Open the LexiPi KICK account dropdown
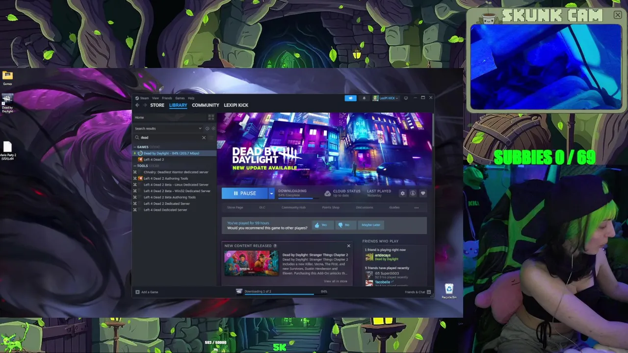628x353 pixels. tap(386, 98)
